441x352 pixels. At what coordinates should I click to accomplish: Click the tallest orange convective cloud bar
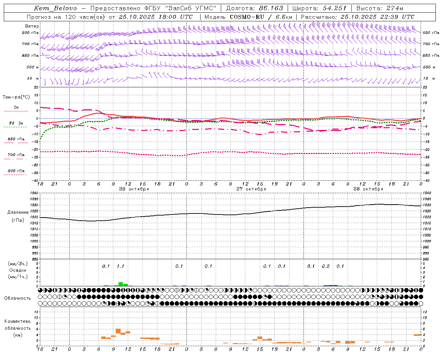tap(118, 331)
